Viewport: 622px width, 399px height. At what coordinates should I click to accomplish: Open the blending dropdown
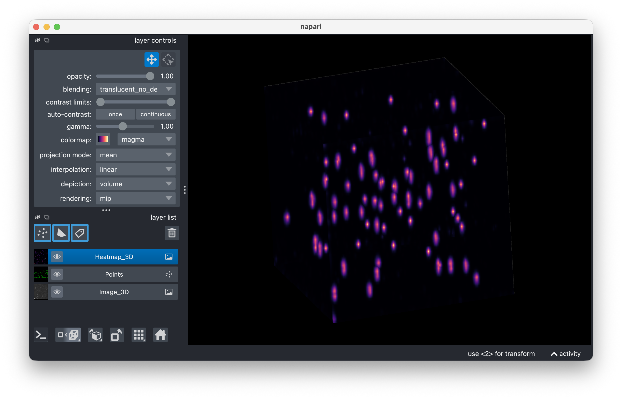coord(136,89)
